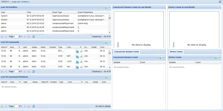Export the Concurrent Session Count table
The image size is (223, 111).
pyautogui.click(x=160, y=58)
